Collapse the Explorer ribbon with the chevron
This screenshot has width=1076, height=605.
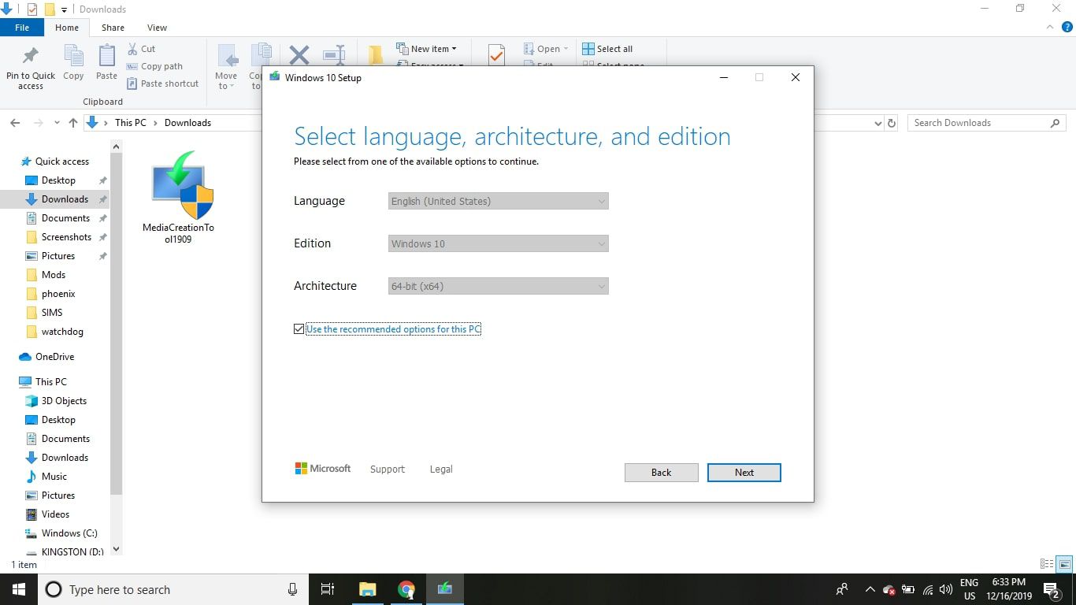(x=1050, y=27)
